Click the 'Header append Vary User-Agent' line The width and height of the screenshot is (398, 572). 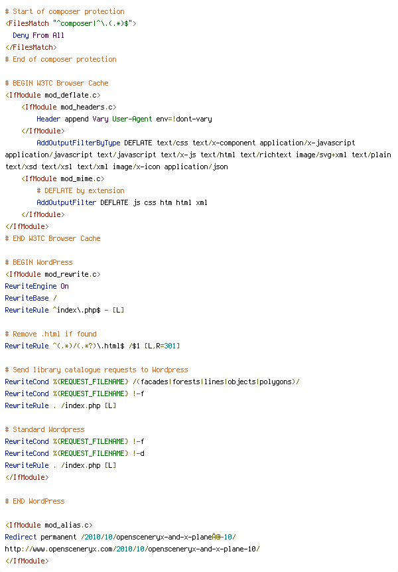coord(124,119)
